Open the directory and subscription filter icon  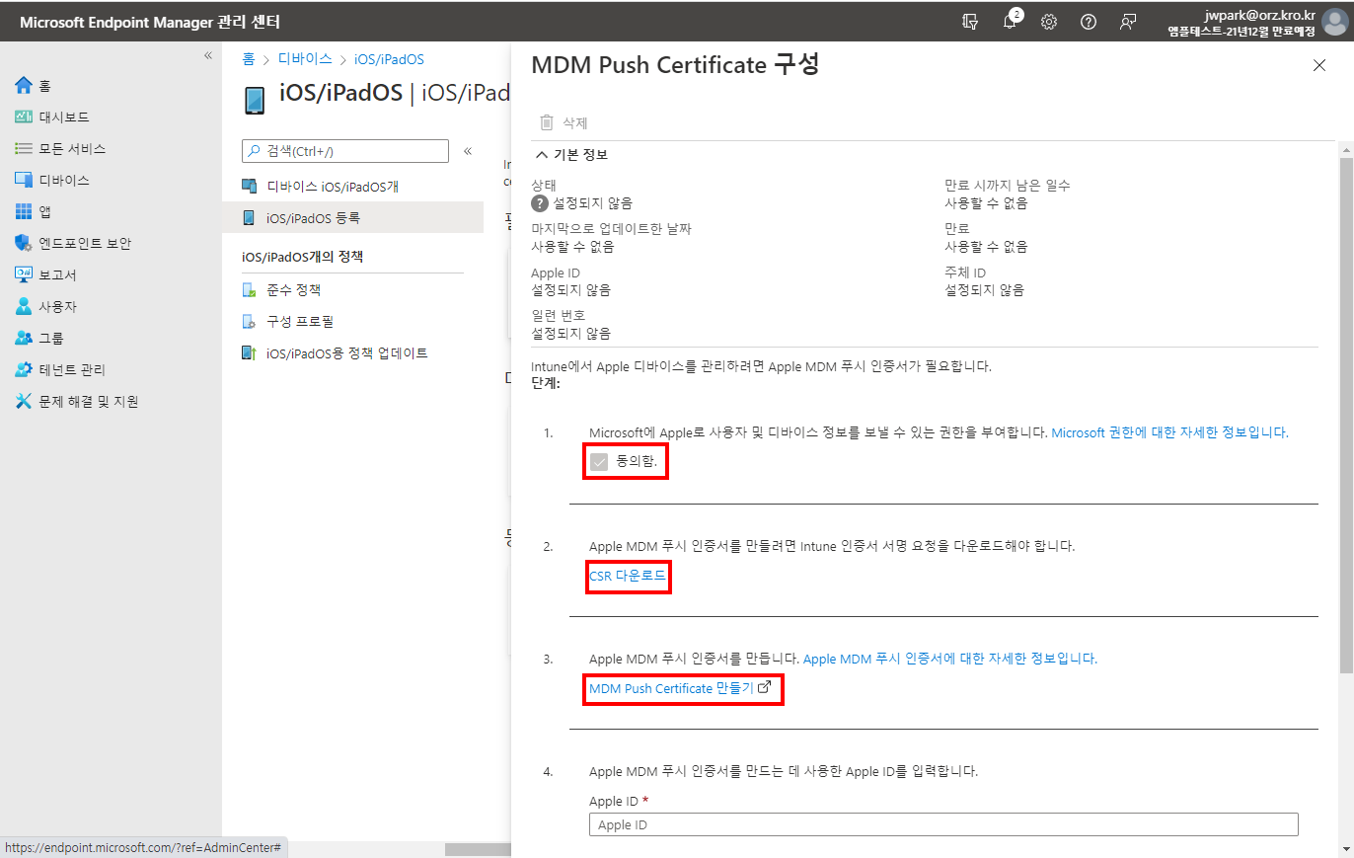click(970, 22)
